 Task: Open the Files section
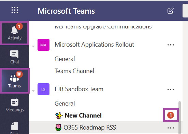(15, 127)
